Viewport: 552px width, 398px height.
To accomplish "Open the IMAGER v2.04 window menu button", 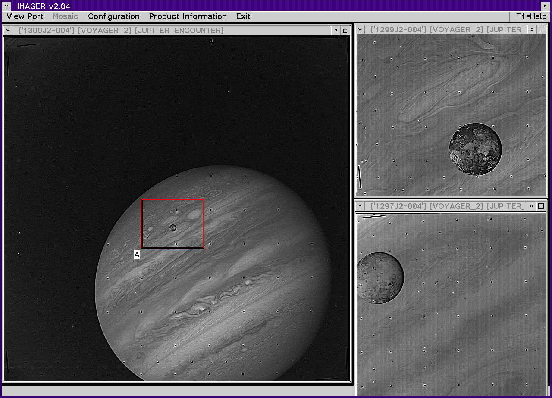I will [x=6, y=6].
